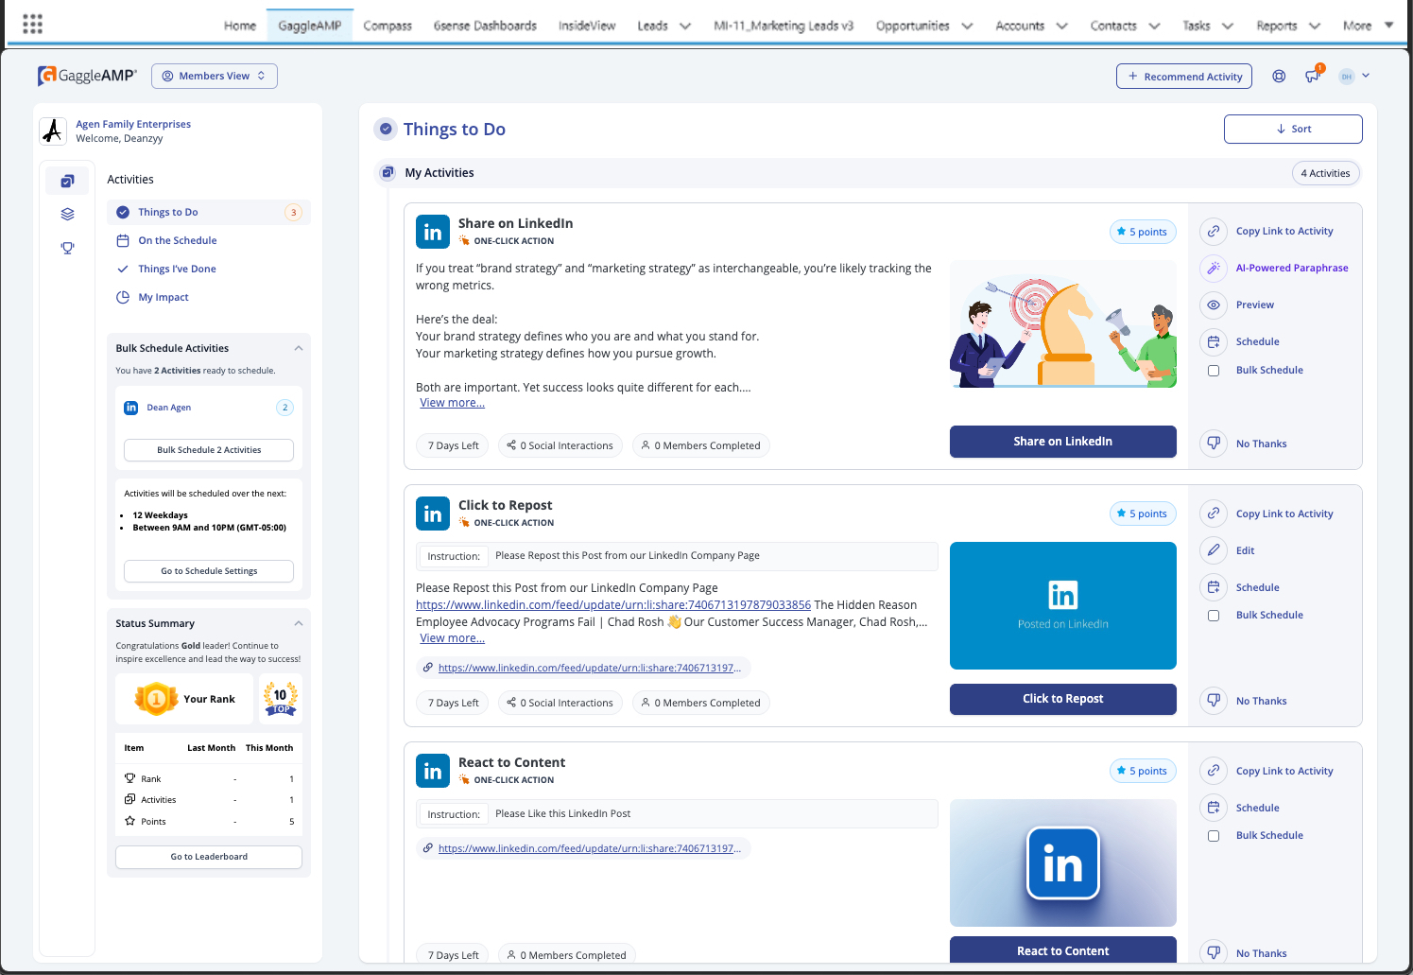Image resolution: width=1413 pixels, height=975 pixels.
Task: Click the brand strategy chess knight thumbnail
Action: (x=1063, y=324)
